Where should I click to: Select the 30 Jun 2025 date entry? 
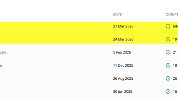click(x=123, y=91)
